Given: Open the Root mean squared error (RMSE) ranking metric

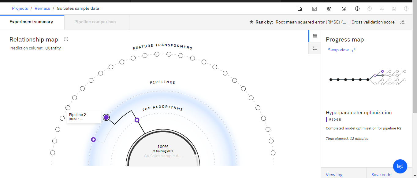Looking at the screenshot, I should 311,22.
